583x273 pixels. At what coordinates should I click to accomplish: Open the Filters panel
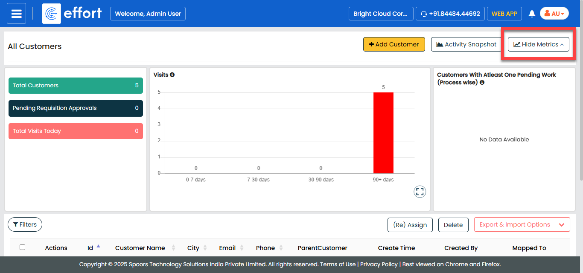pyautogui.click(x=25, y=224)
